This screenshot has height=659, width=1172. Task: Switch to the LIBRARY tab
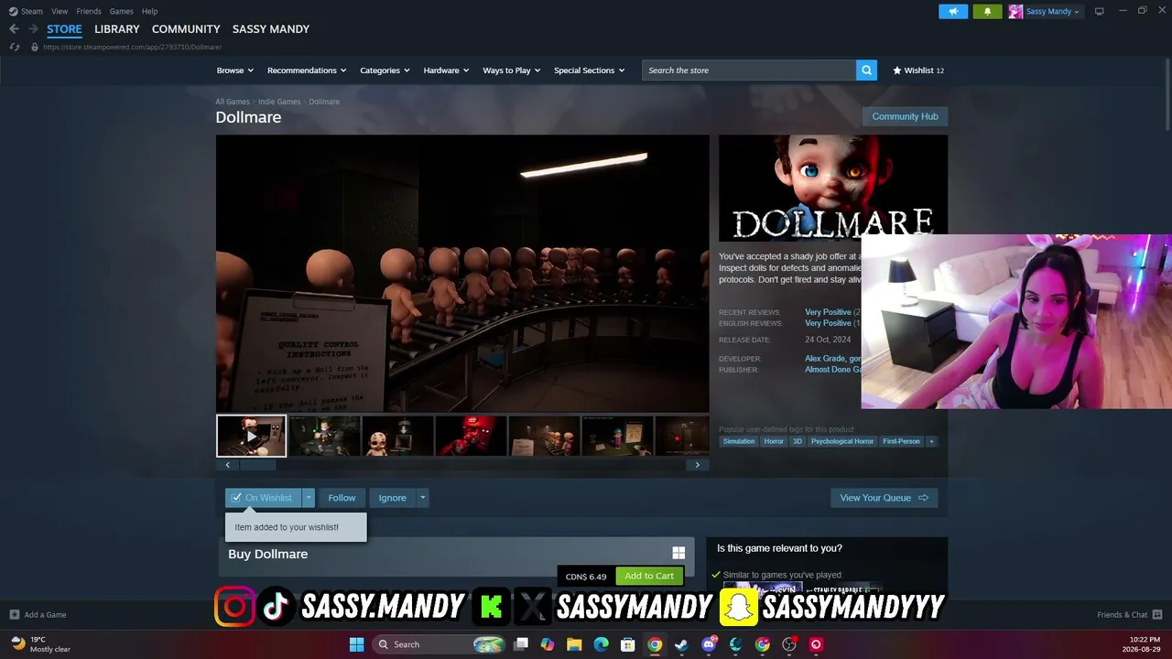point(117,29)
